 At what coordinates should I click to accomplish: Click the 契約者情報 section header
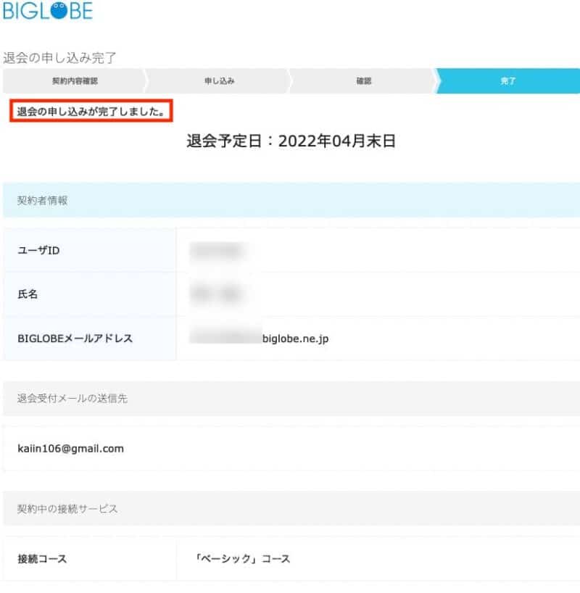point(43,201)
